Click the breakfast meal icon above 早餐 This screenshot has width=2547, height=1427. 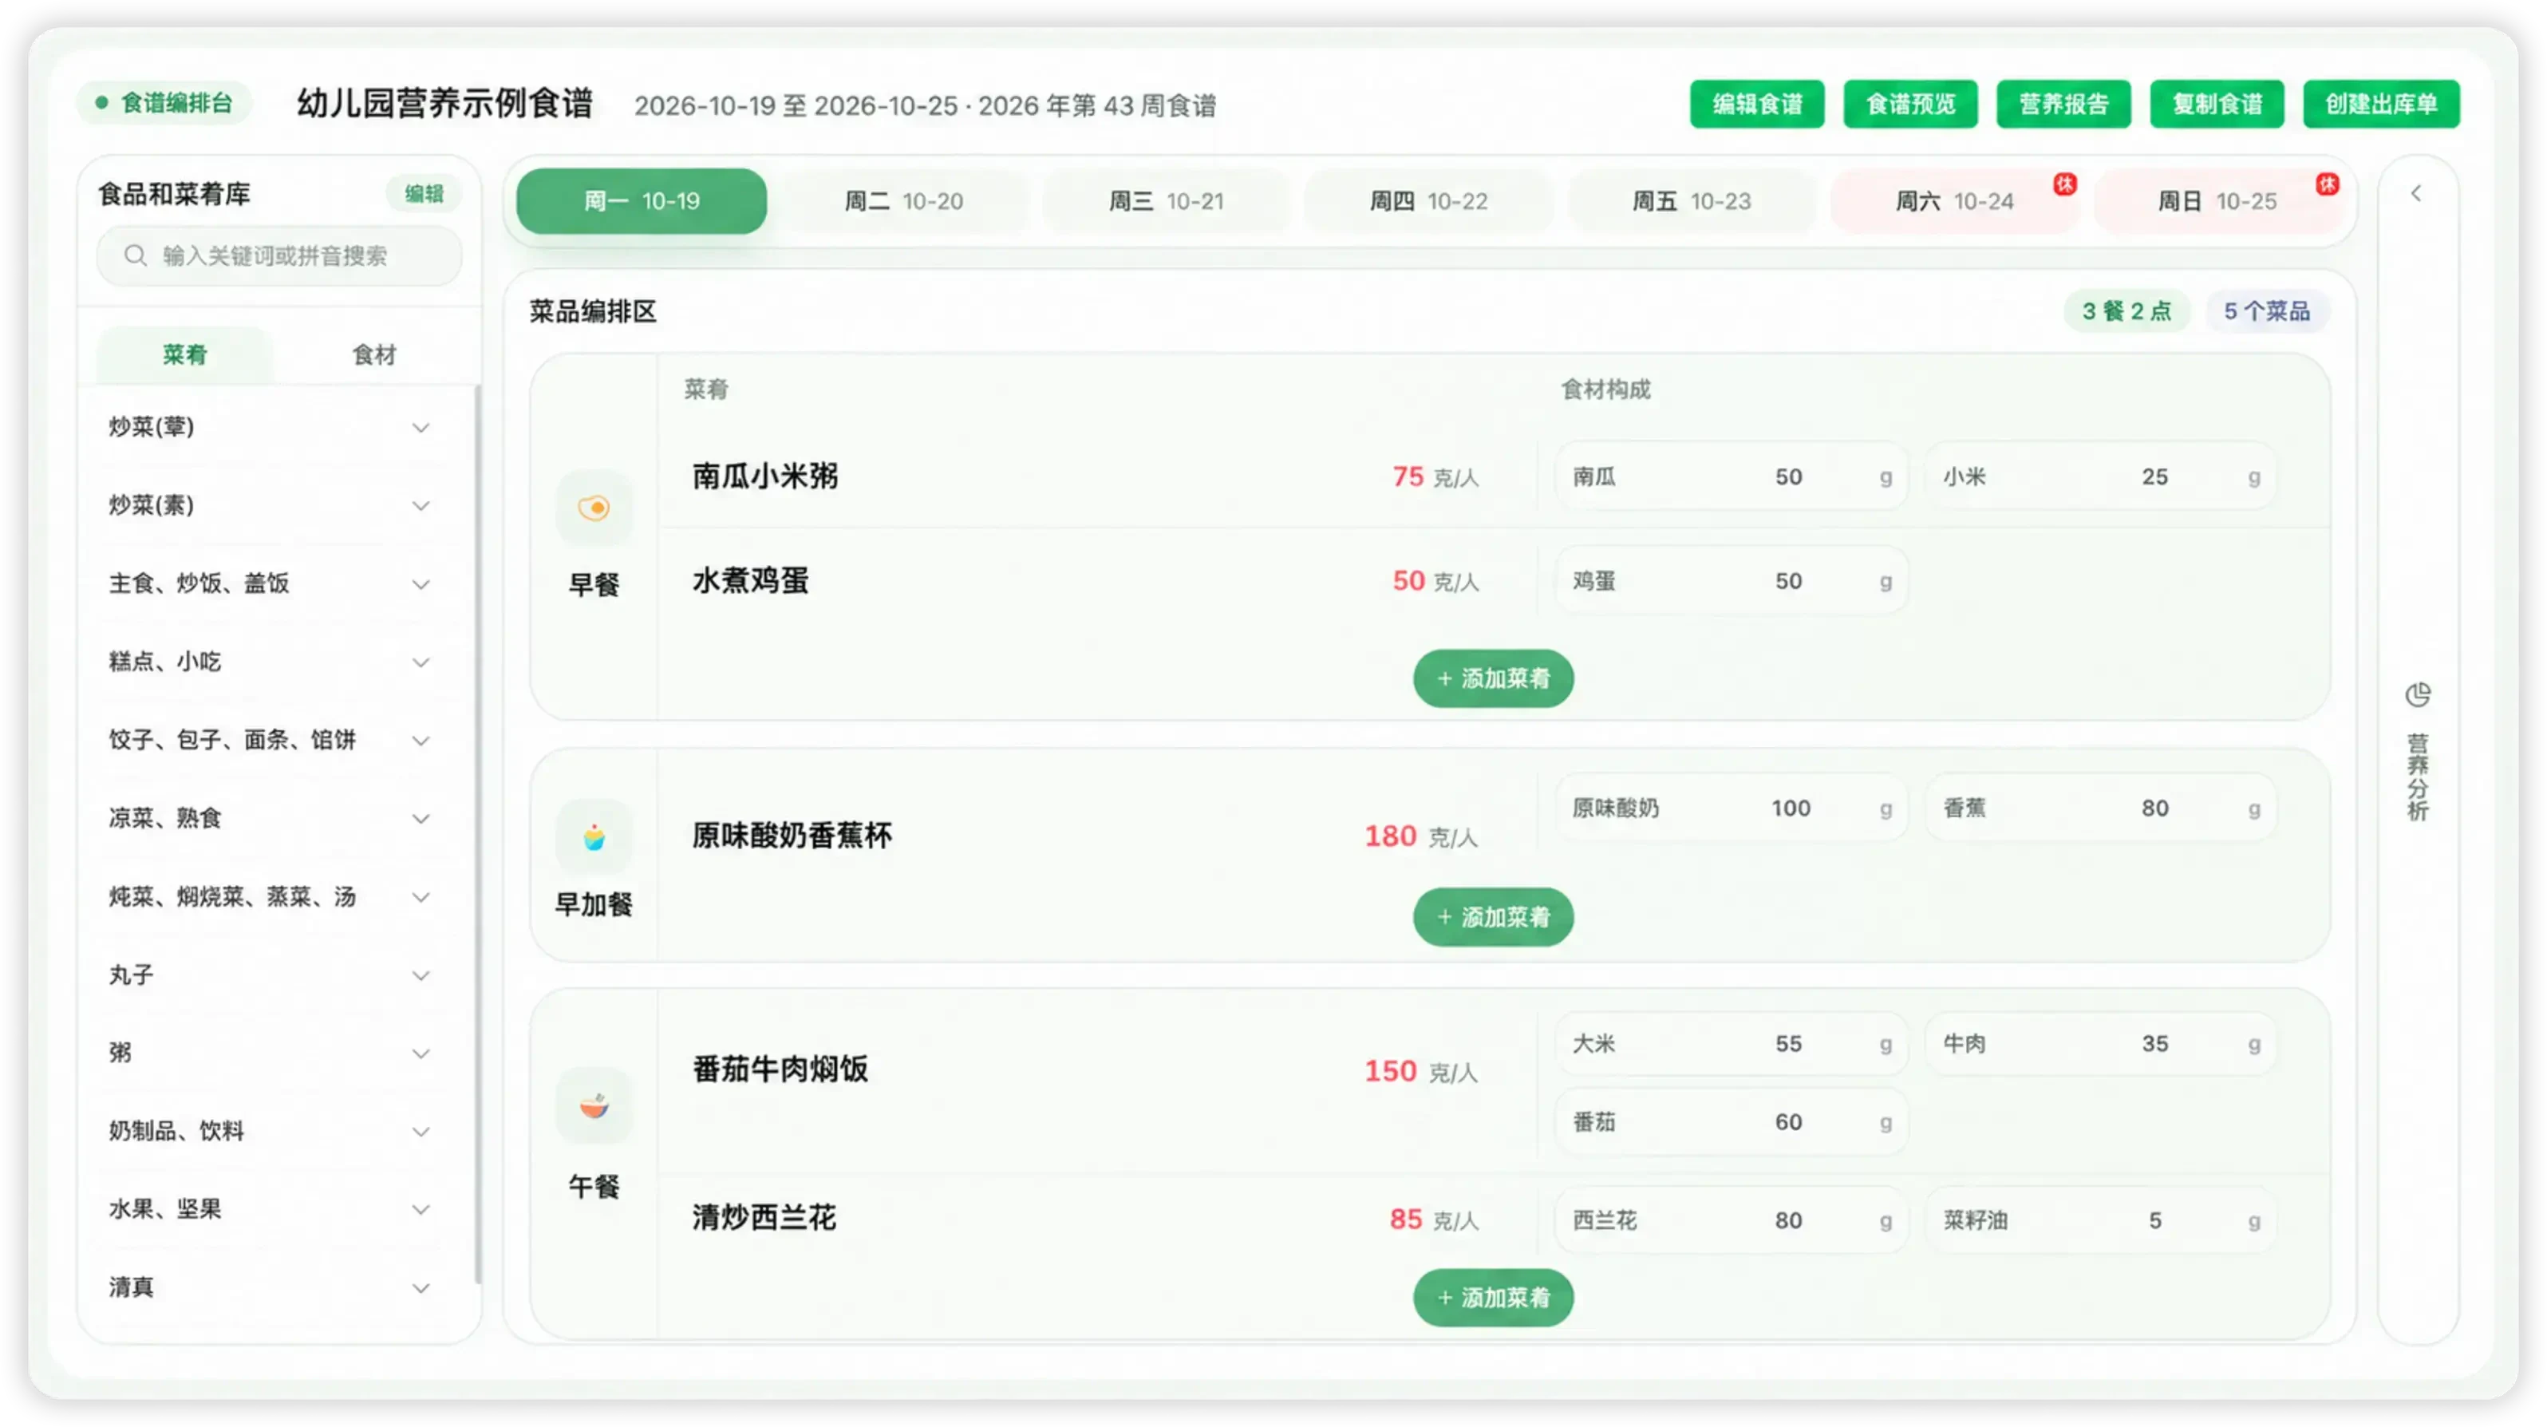pyautogui.click(x=593, y=508)
